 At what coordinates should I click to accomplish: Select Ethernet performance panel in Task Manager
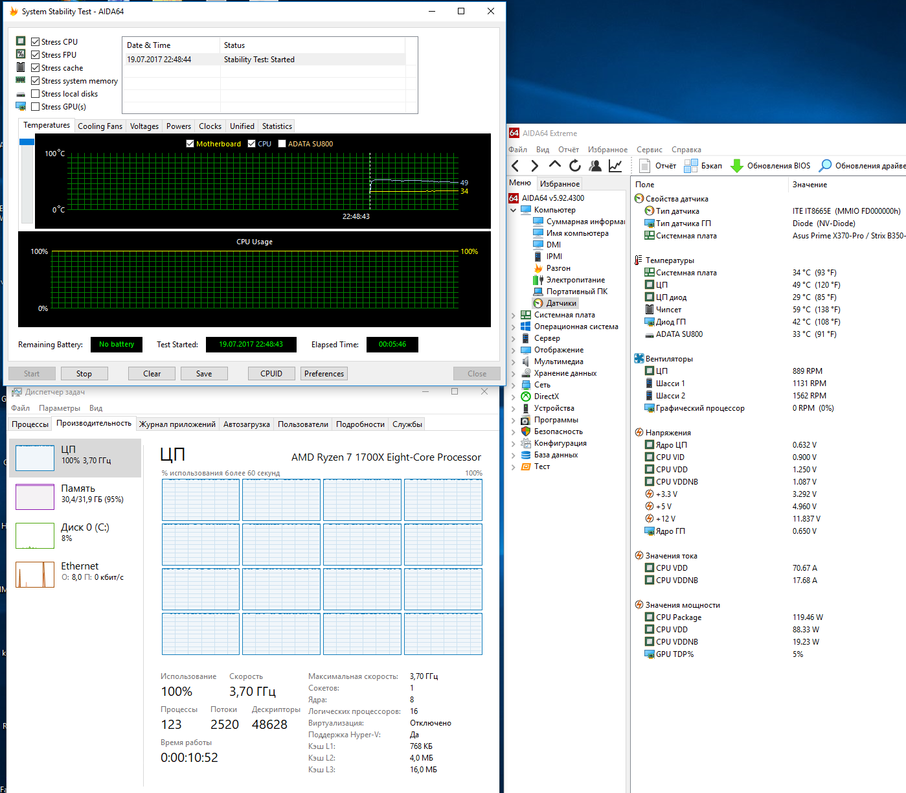tap(75, 575)
